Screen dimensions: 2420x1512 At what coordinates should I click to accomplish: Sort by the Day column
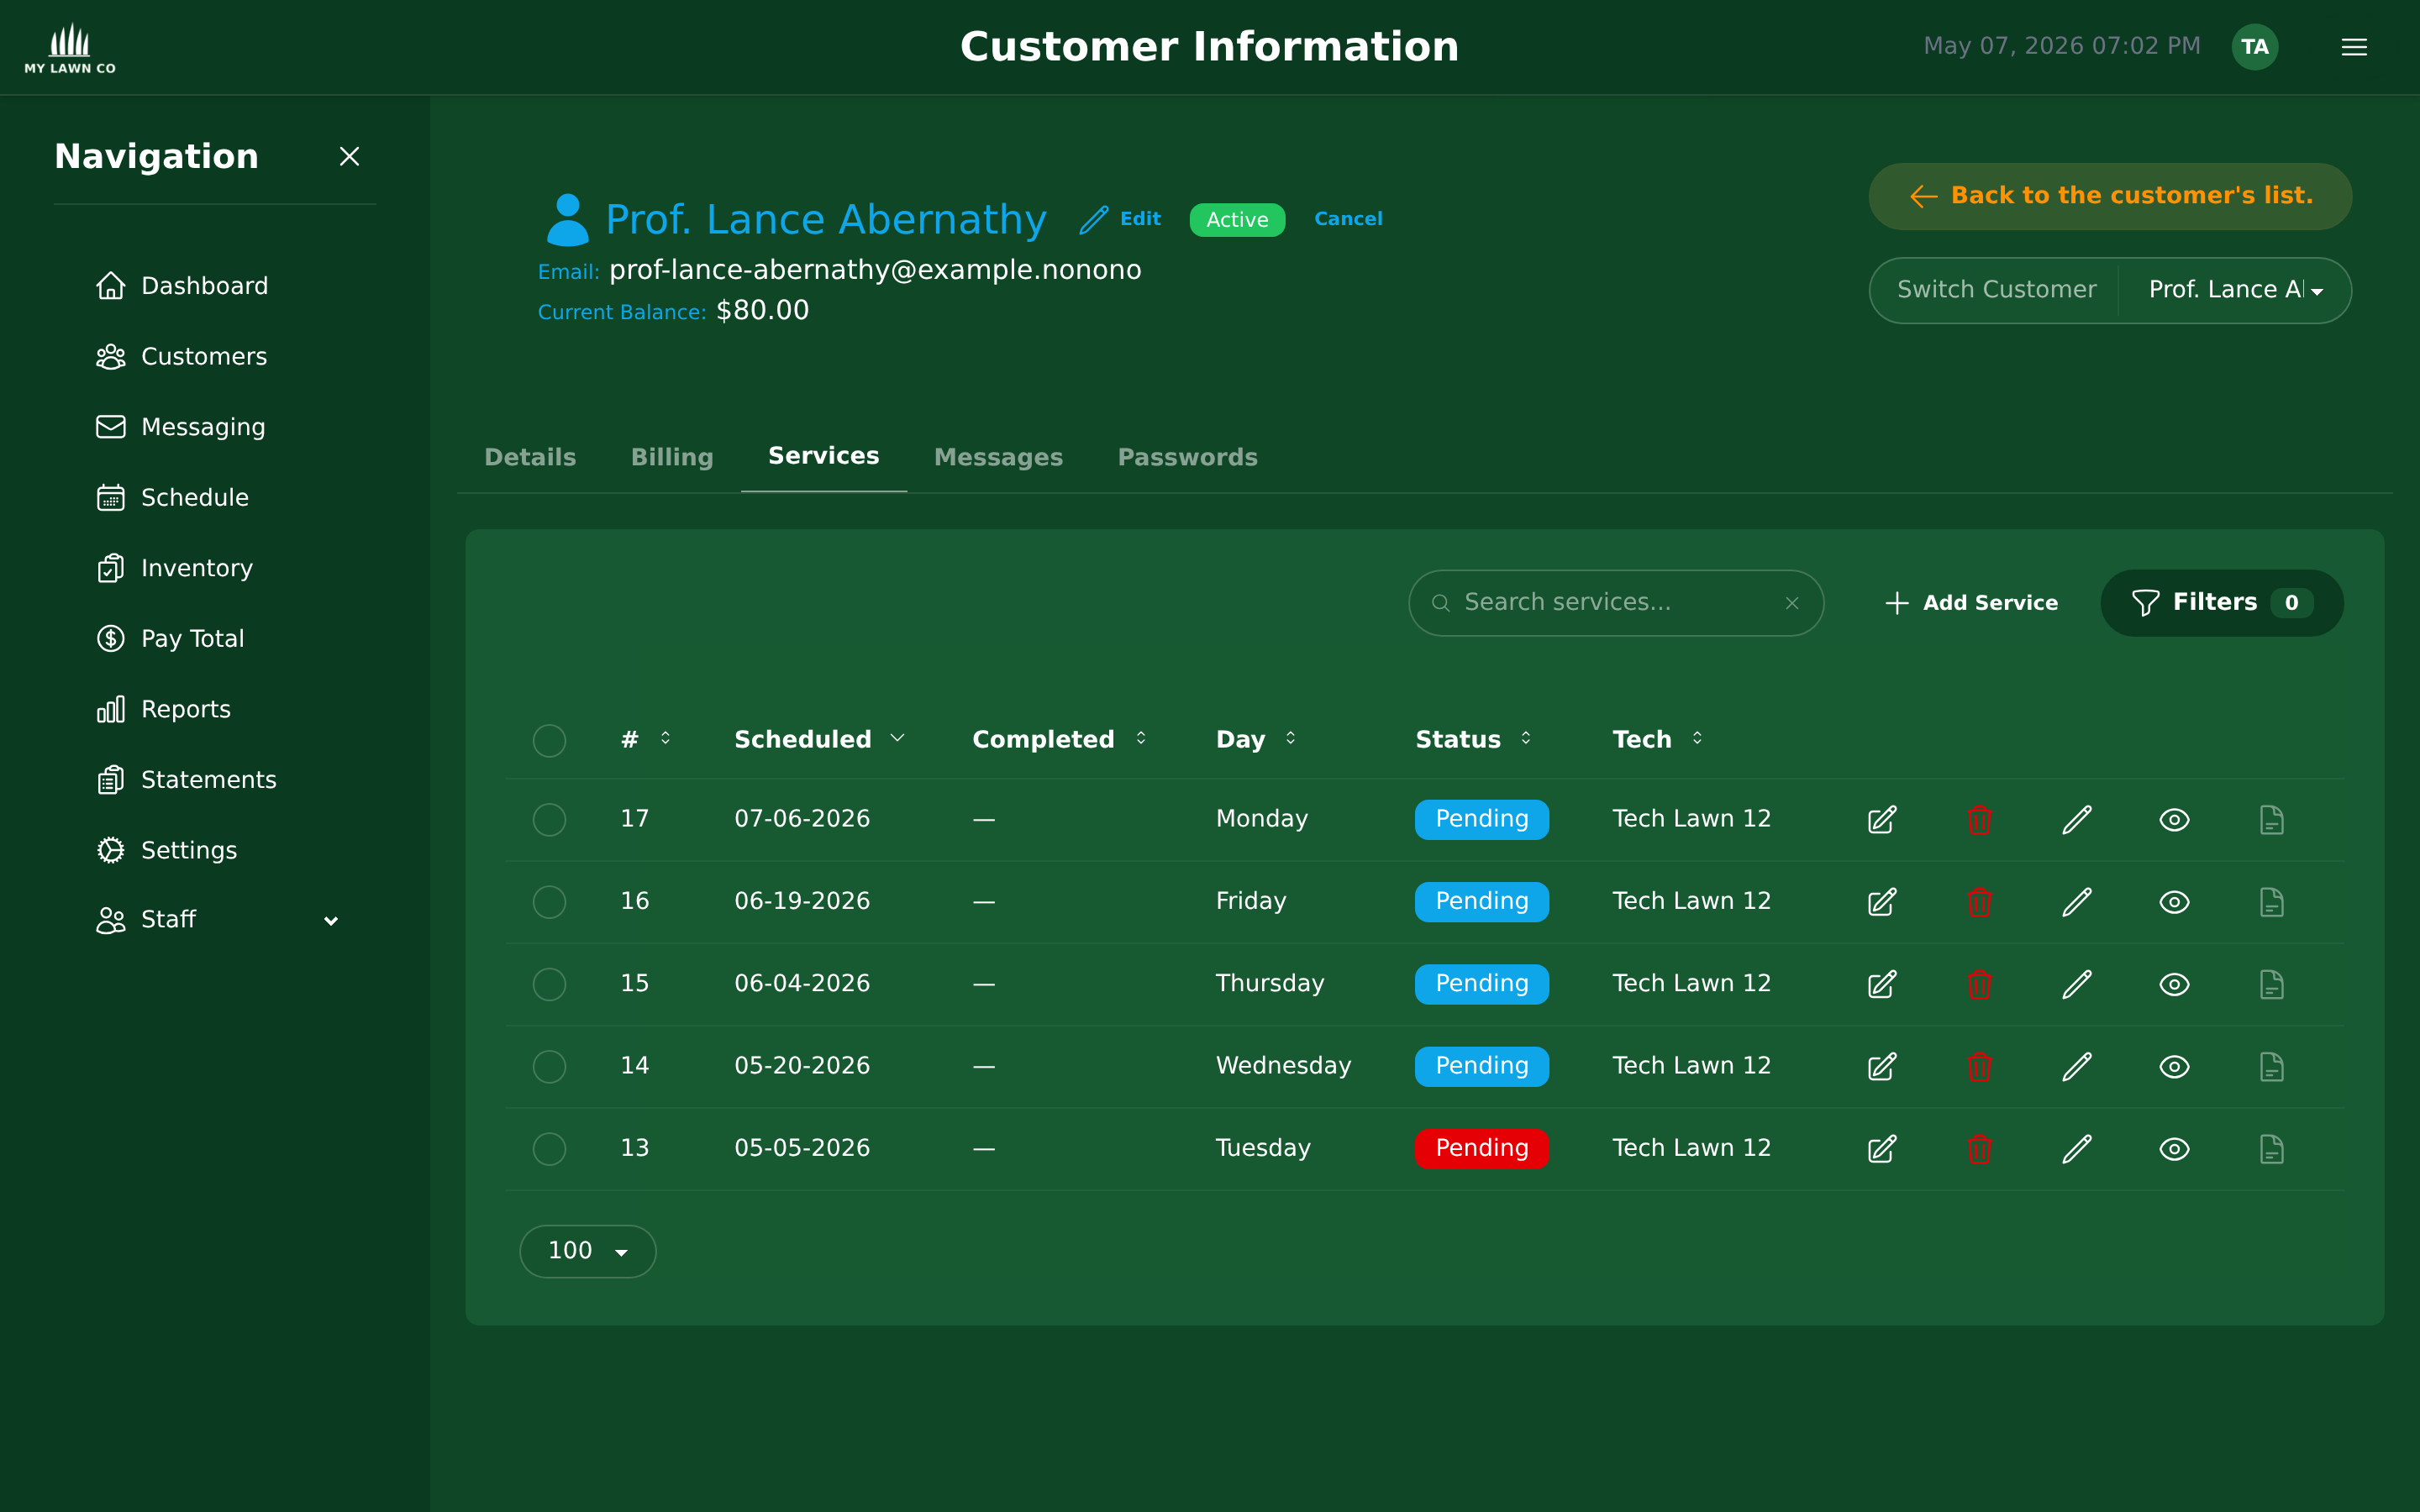pyautogui.click(x=1256, y=739)
